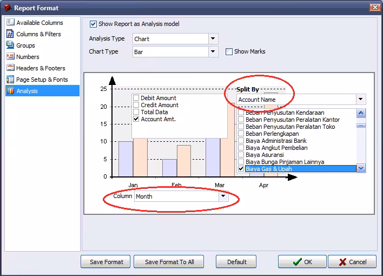Enable the Show Marks checkbox

click(229, 51)
